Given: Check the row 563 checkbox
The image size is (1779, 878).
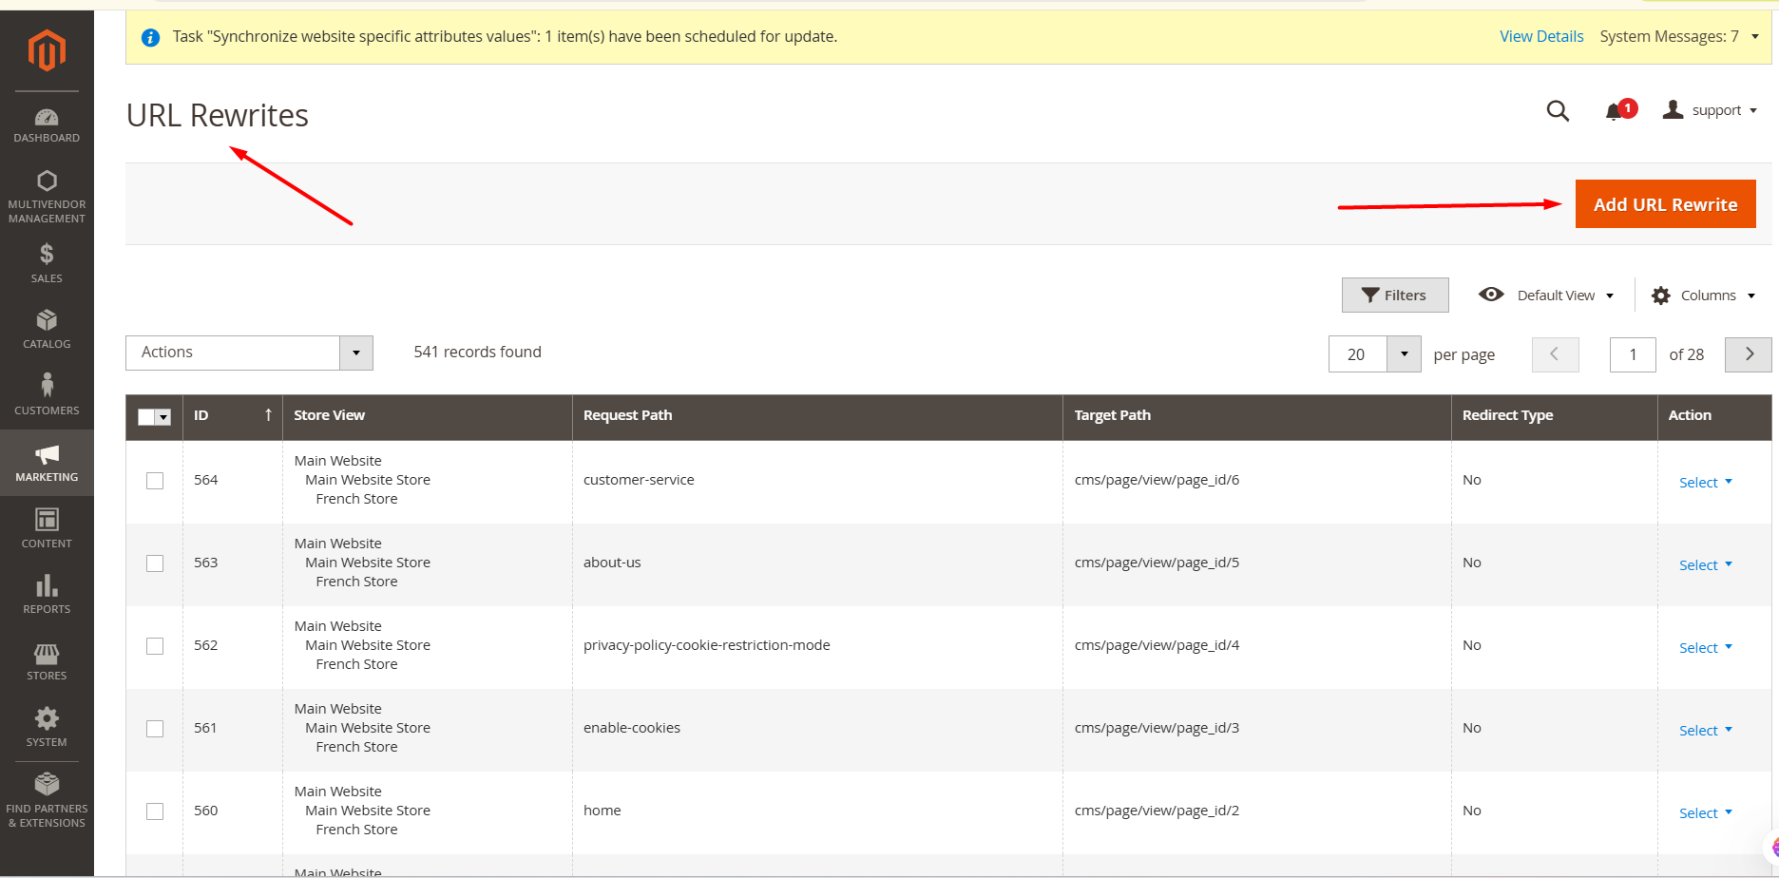Looking at the screenshot, I should pyautogui.click(x=155, y=563).
